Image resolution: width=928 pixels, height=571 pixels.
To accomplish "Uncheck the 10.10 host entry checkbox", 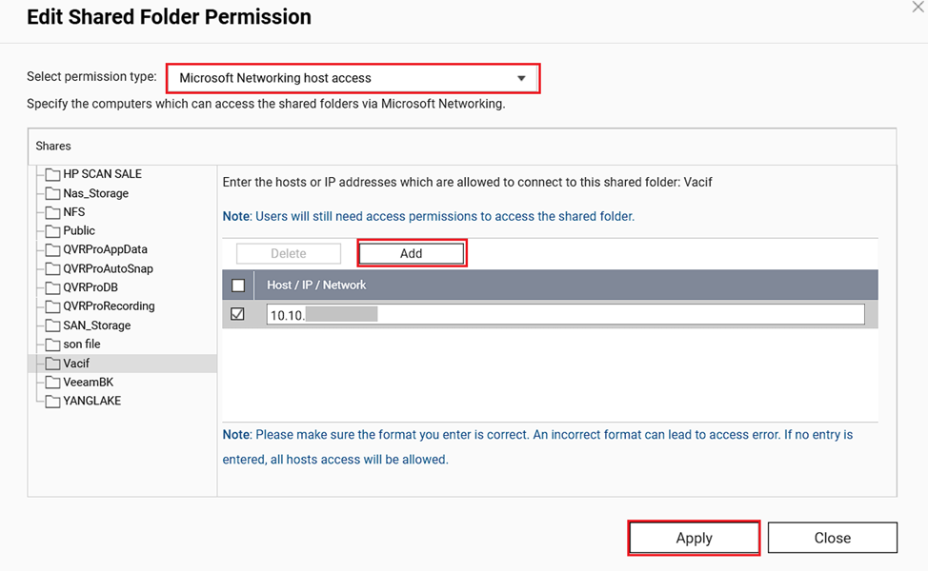I will 238,314.
